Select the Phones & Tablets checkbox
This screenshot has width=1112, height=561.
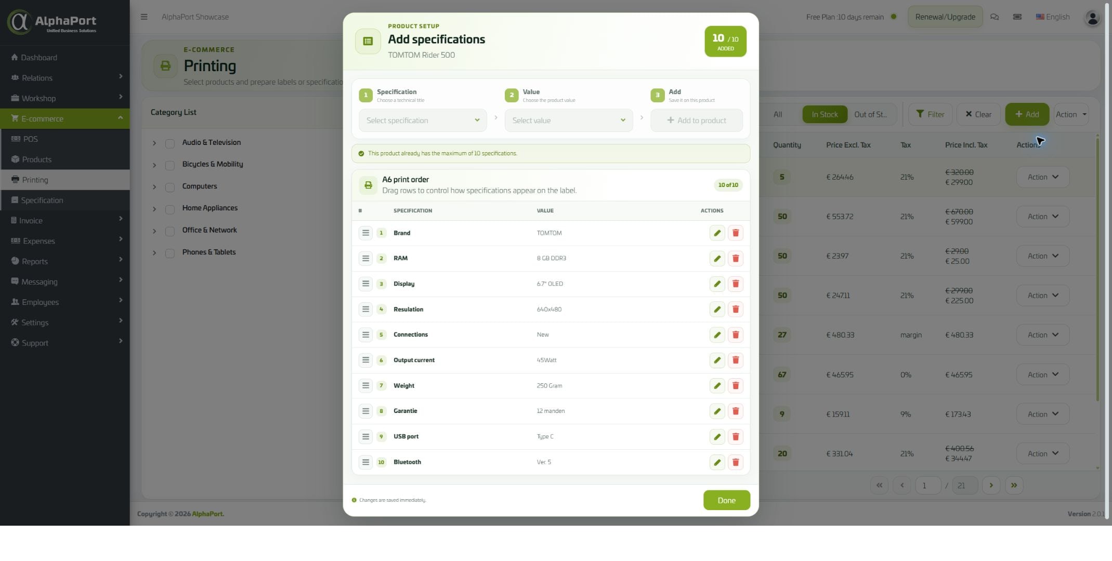[x=169, y=253]
